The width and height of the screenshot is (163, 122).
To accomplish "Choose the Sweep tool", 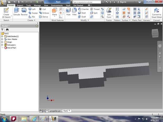I will pos(33,13).
